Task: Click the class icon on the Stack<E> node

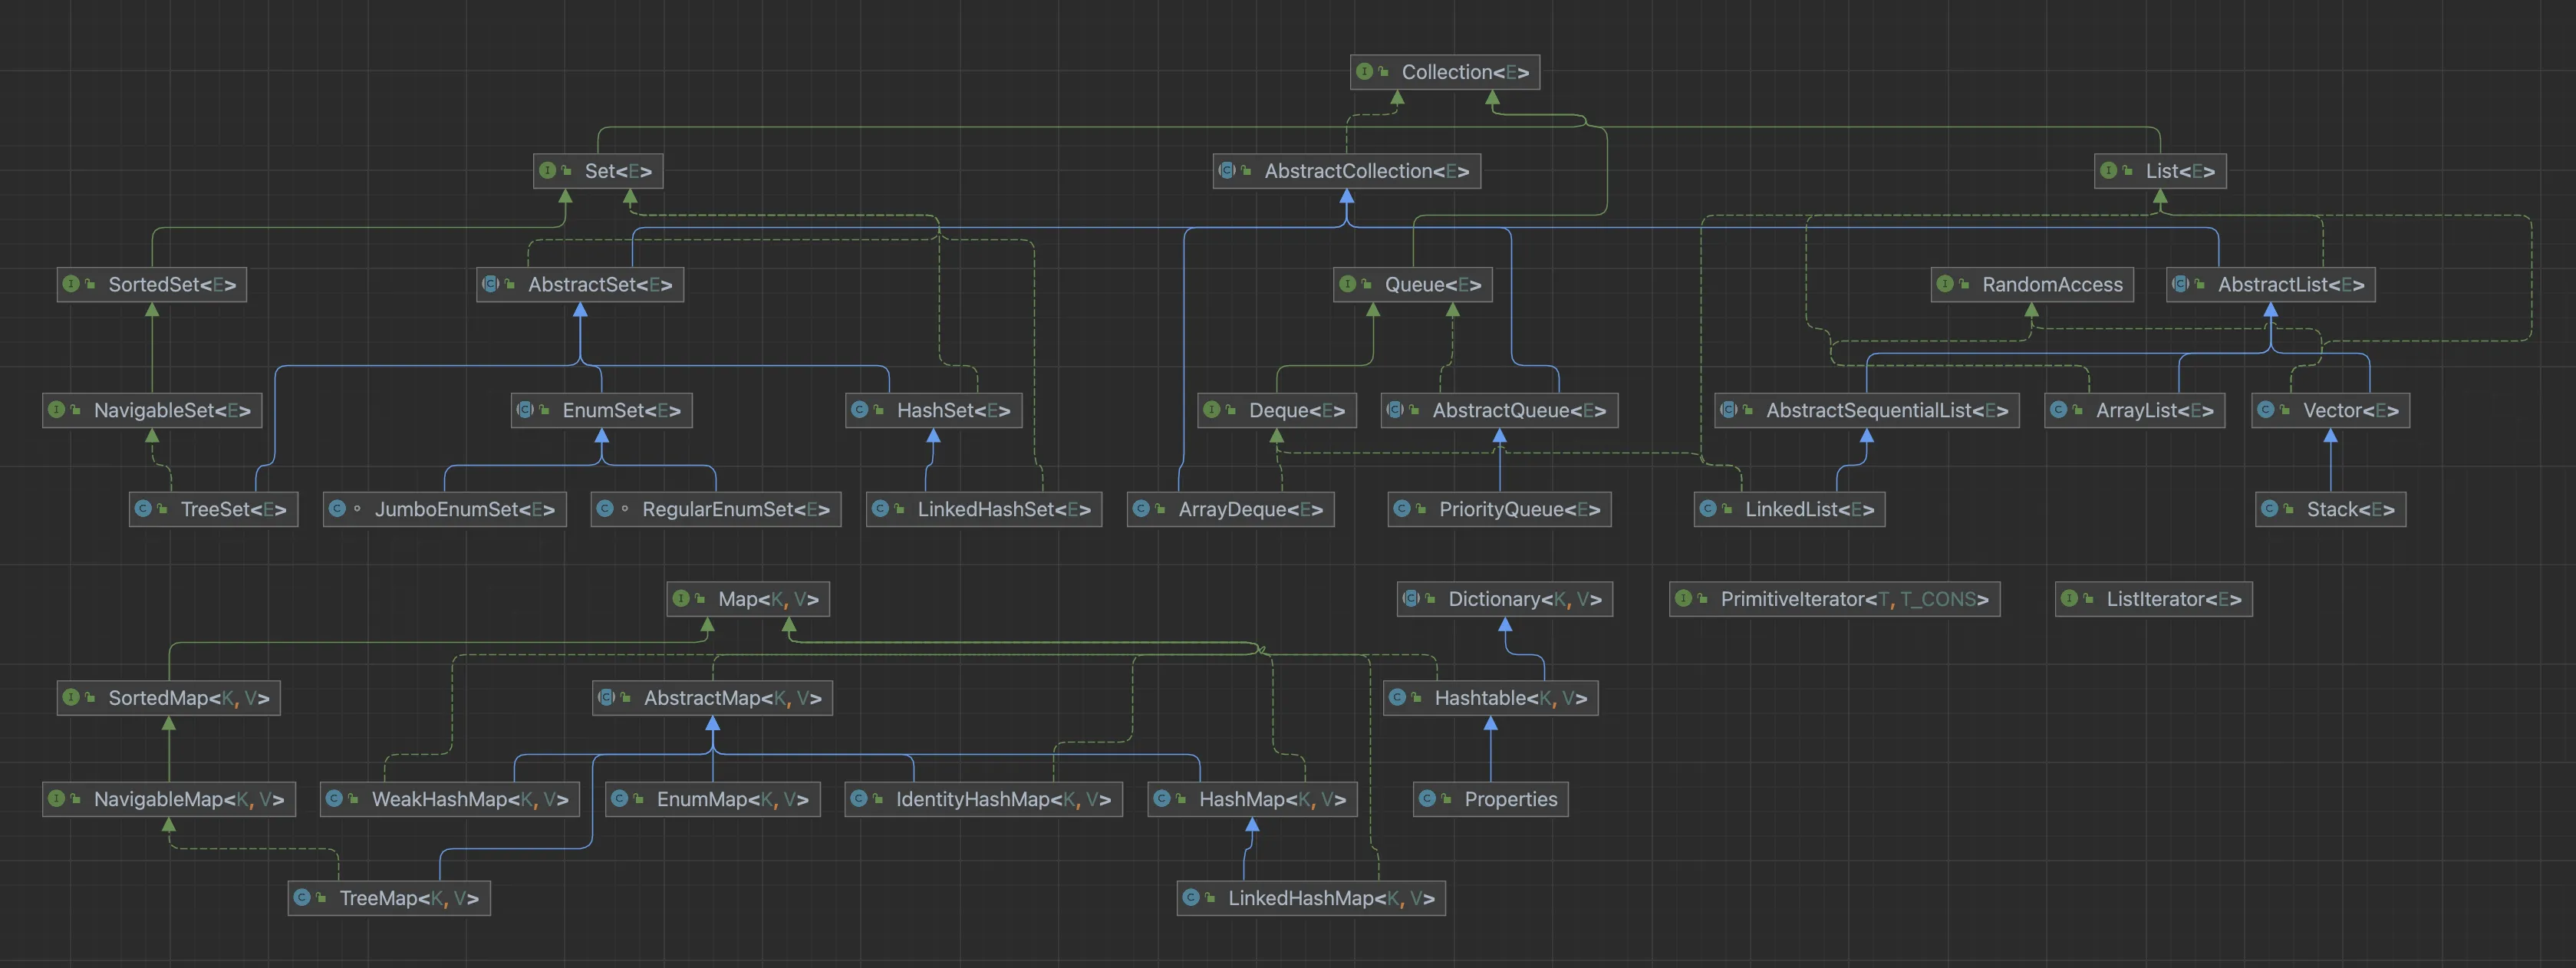Action: (2269, 509)
